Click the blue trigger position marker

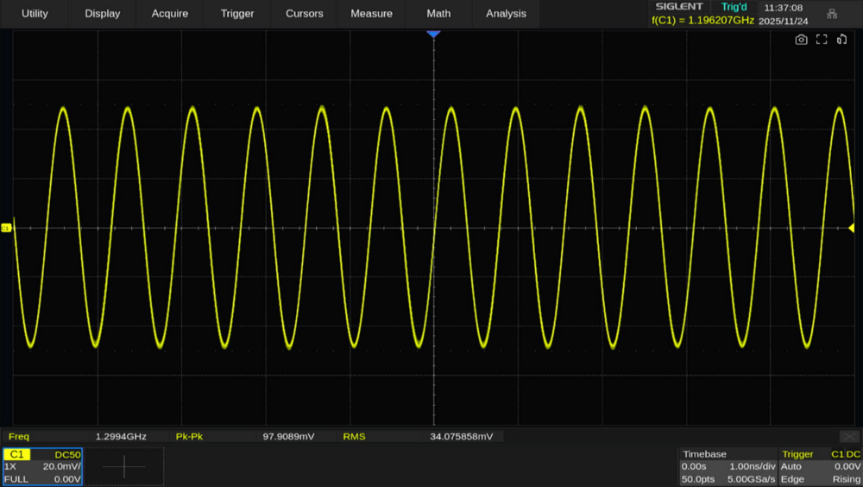point(433,34)
